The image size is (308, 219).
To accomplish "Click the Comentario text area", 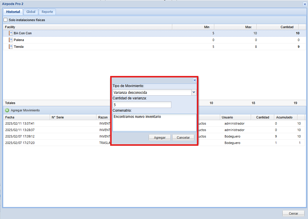I will (x=154, y=123).
